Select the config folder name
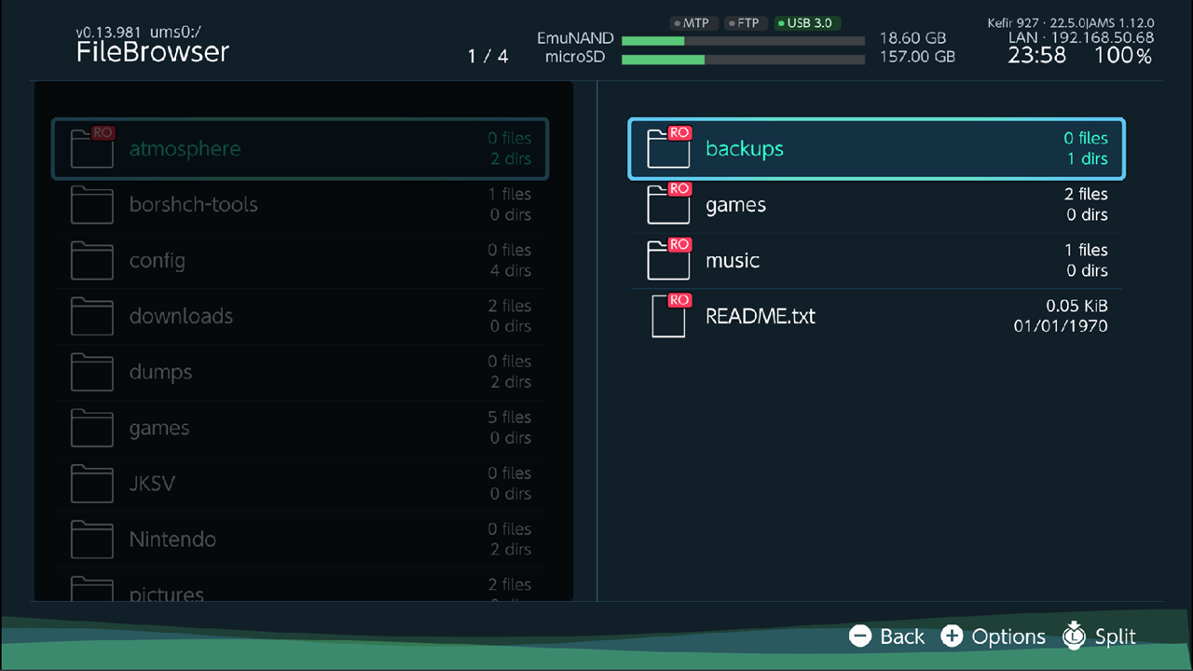The height and width of the screenshot is (671, 1193). tap(158, 261)
